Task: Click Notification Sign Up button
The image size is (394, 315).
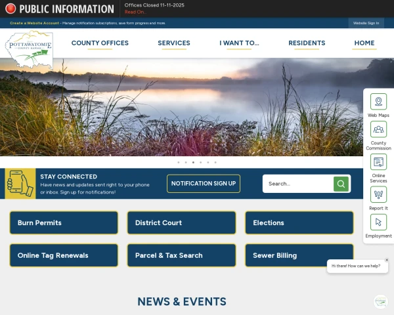Action: coord(204,184)
